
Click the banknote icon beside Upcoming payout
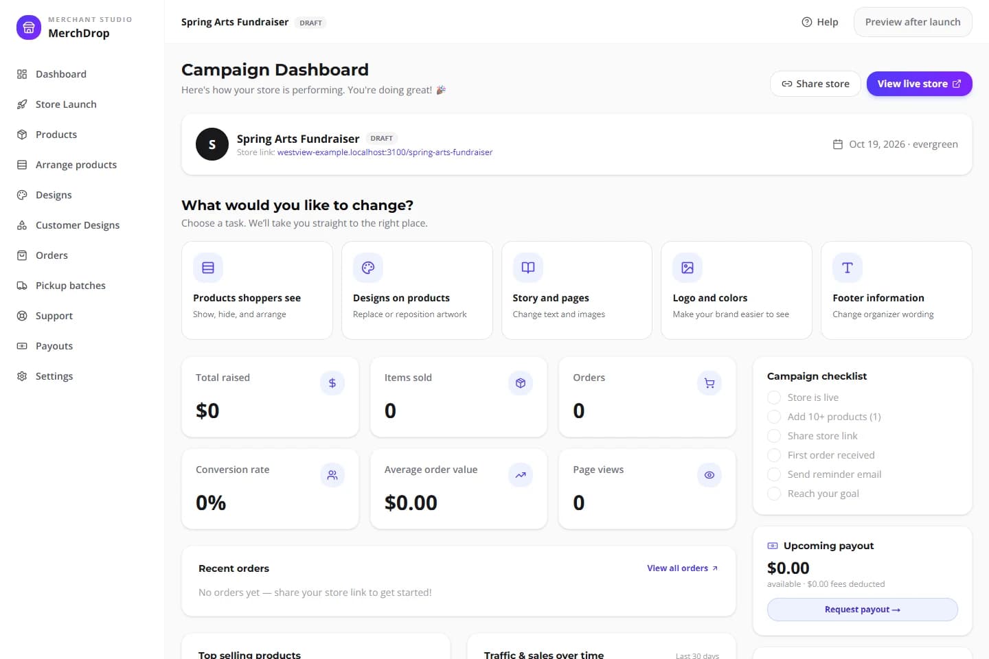coord(773,546)
